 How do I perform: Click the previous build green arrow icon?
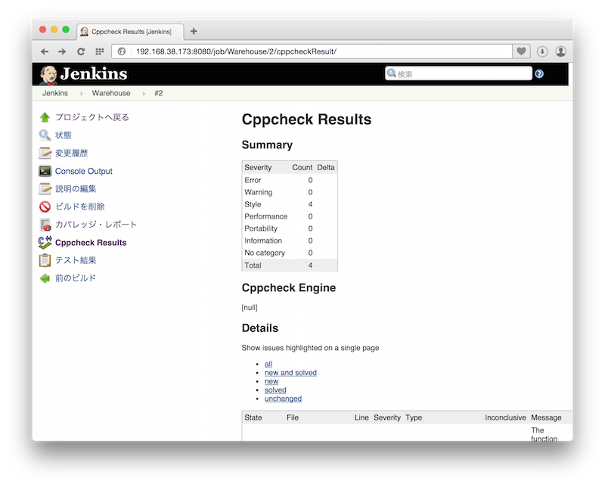click(x=45, y=278)
